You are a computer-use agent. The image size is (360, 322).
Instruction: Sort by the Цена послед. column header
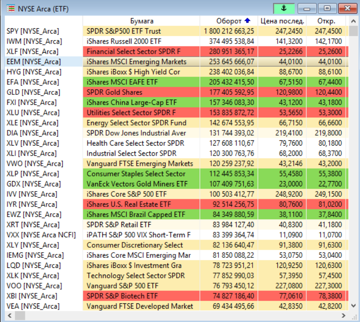pos(282,21)
